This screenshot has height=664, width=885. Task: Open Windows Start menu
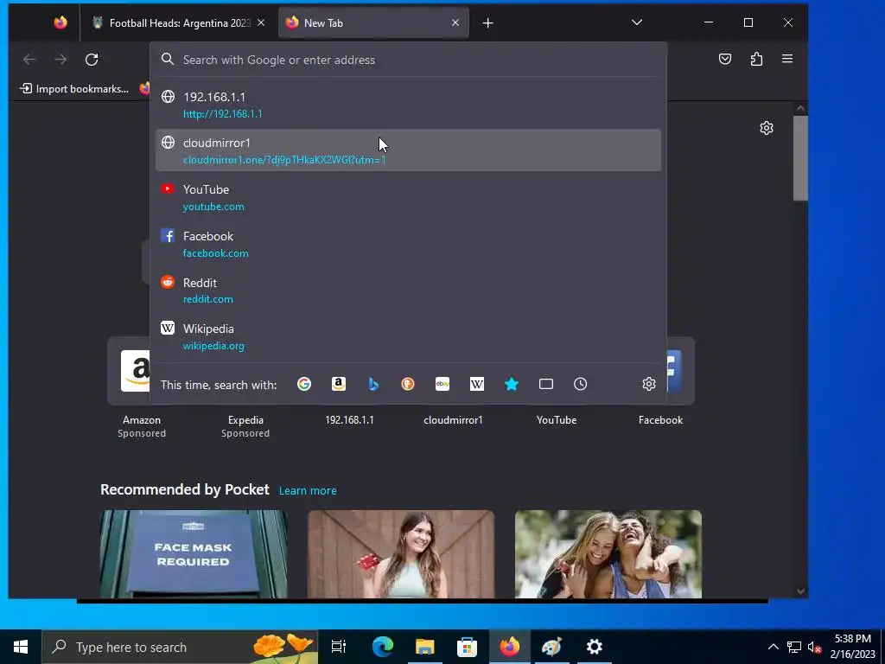[21, 647]
